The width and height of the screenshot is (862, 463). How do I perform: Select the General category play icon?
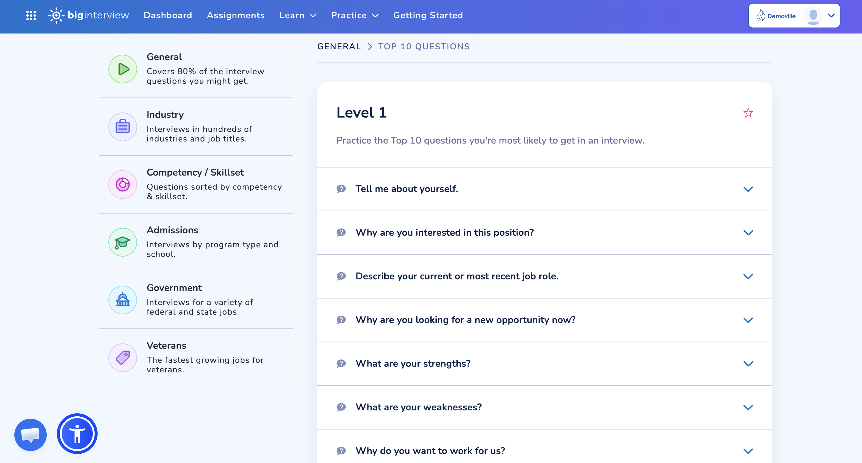click(122, 69)
